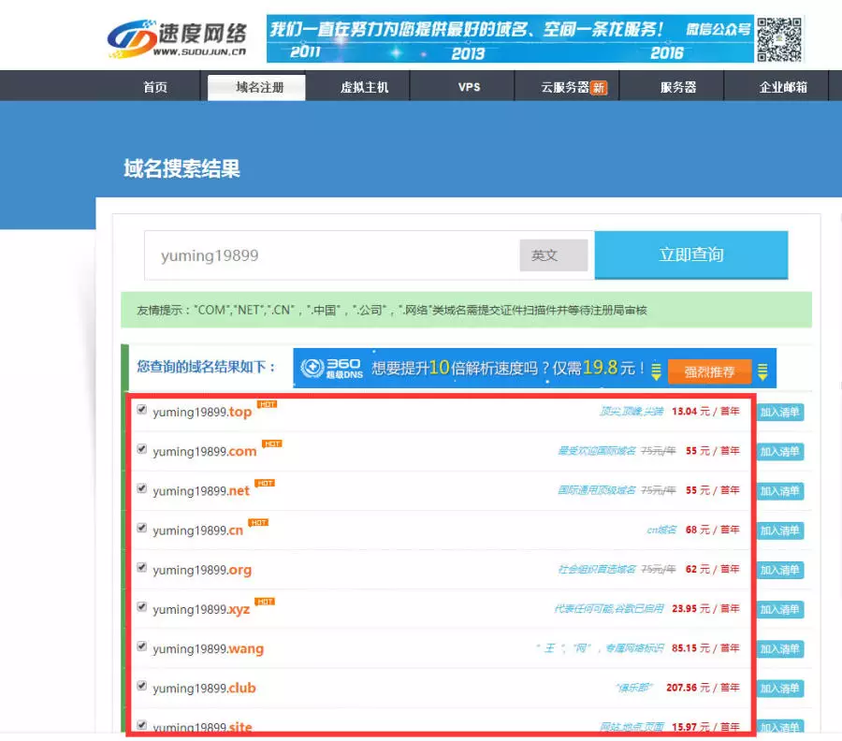Screen dimensions: 842x741
Task: Open 服务器 in the navigation bar
Action: pos(678,87)
